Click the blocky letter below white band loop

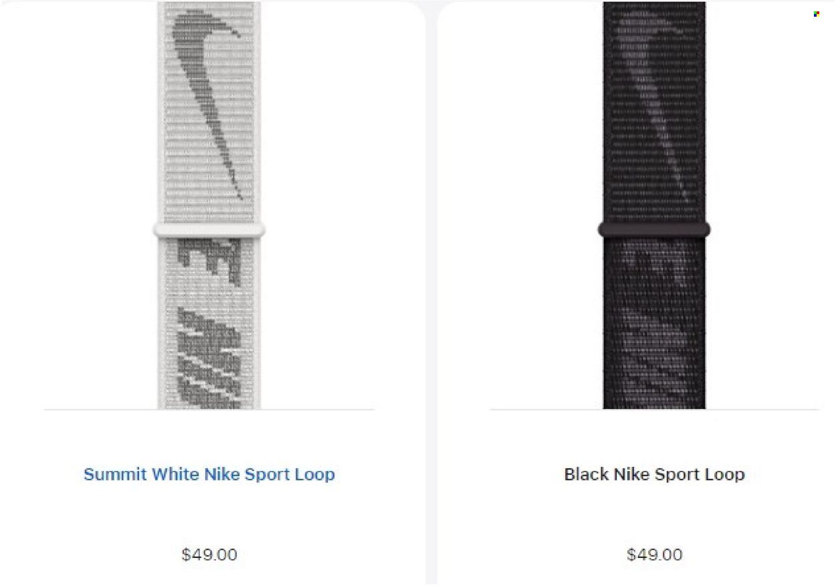pyautogui.click(x=209, y=263)
